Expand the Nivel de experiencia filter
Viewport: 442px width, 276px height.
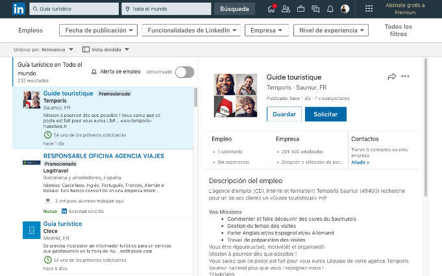[x=330, y=31]
